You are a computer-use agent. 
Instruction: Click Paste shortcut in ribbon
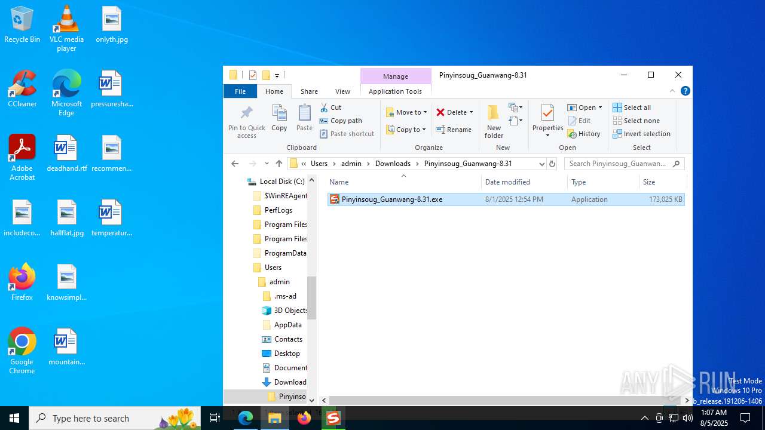[x=347, y=134]
